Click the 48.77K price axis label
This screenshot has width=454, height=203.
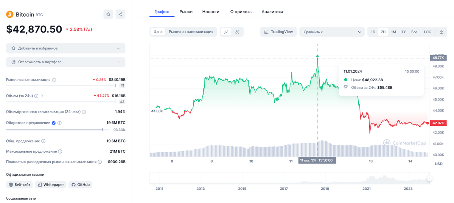[x=438, y=58]
